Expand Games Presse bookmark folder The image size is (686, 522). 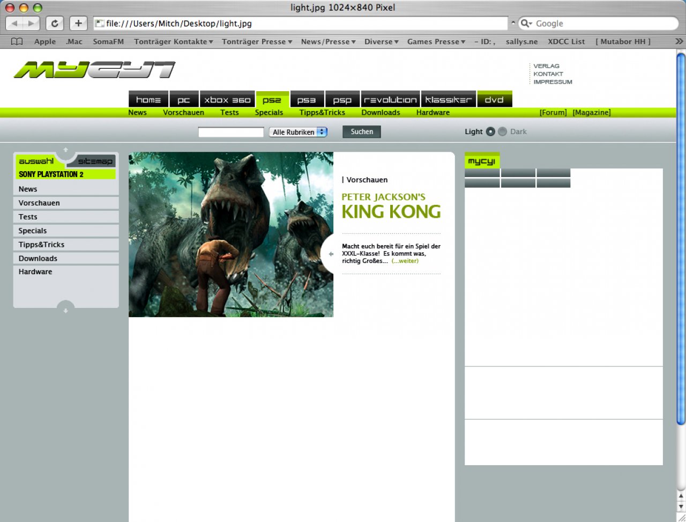pyautogui.click(x=436, y=41)
